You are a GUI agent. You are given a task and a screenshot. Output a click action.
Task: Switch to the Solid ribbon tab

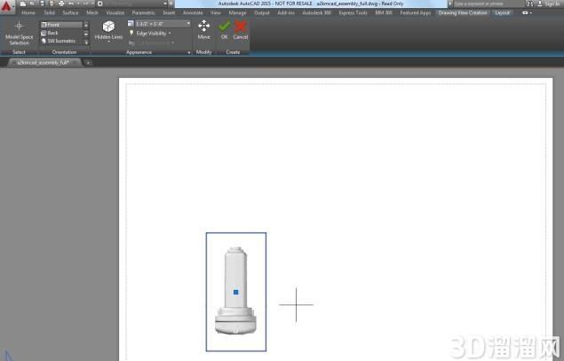pyautogui.click(x=49, y=12)
